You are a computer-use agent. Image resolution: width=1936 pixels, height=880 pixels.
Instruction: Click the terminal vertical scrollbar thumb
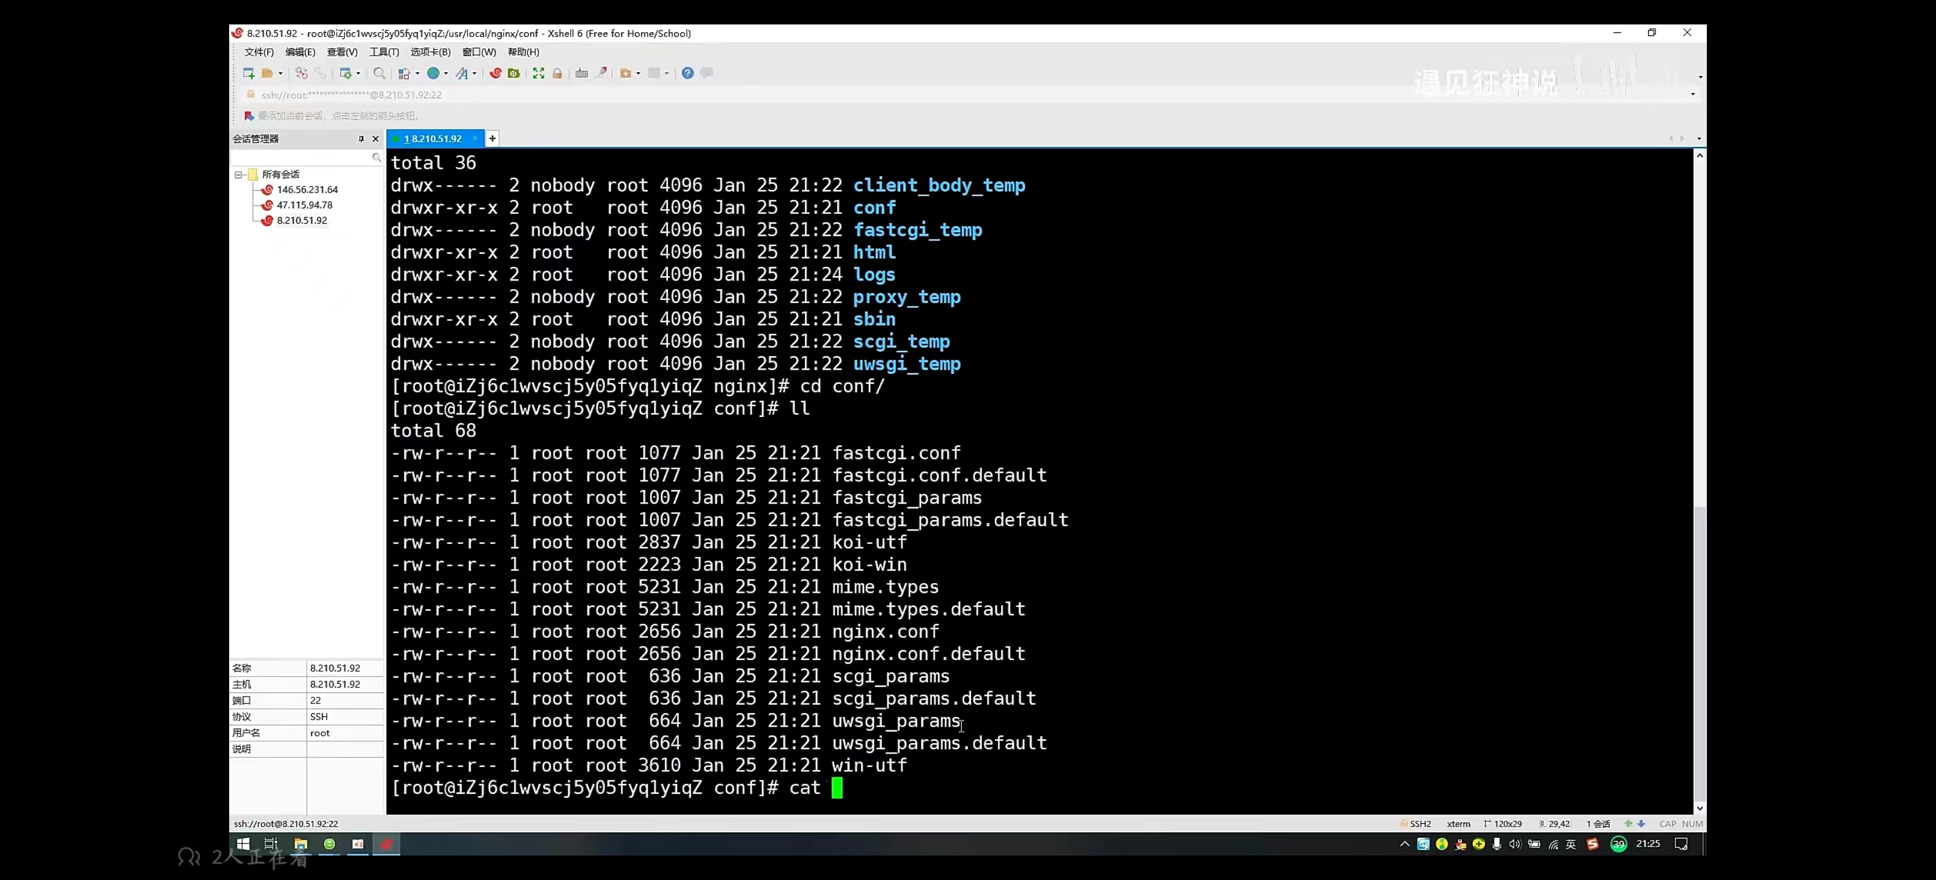click(x=1700, y=654)
